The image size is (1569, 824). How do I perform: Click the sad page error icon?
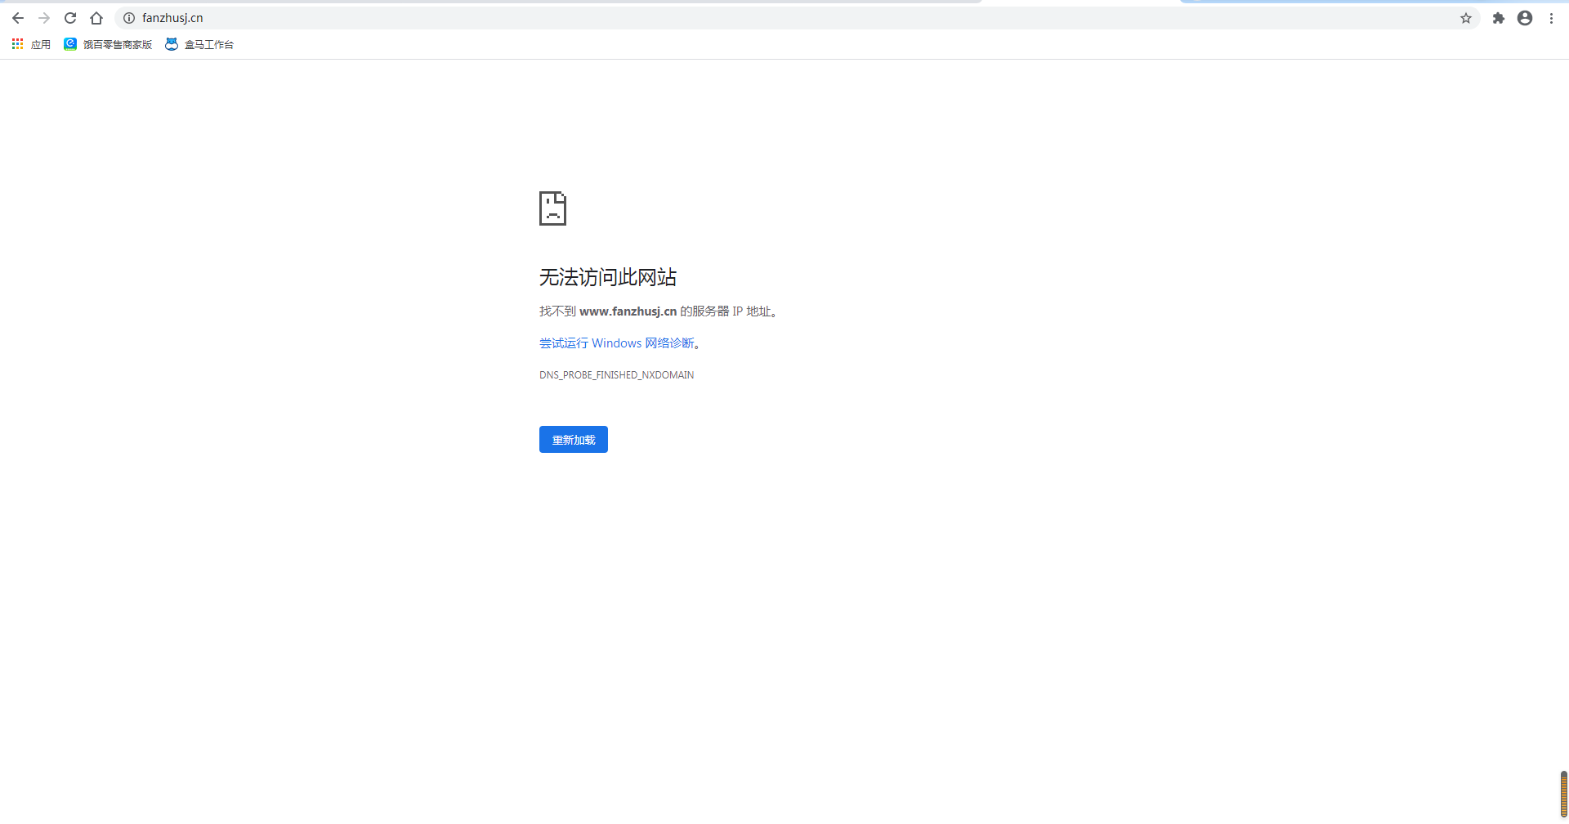pyautogui.click(x=552, y=208)
